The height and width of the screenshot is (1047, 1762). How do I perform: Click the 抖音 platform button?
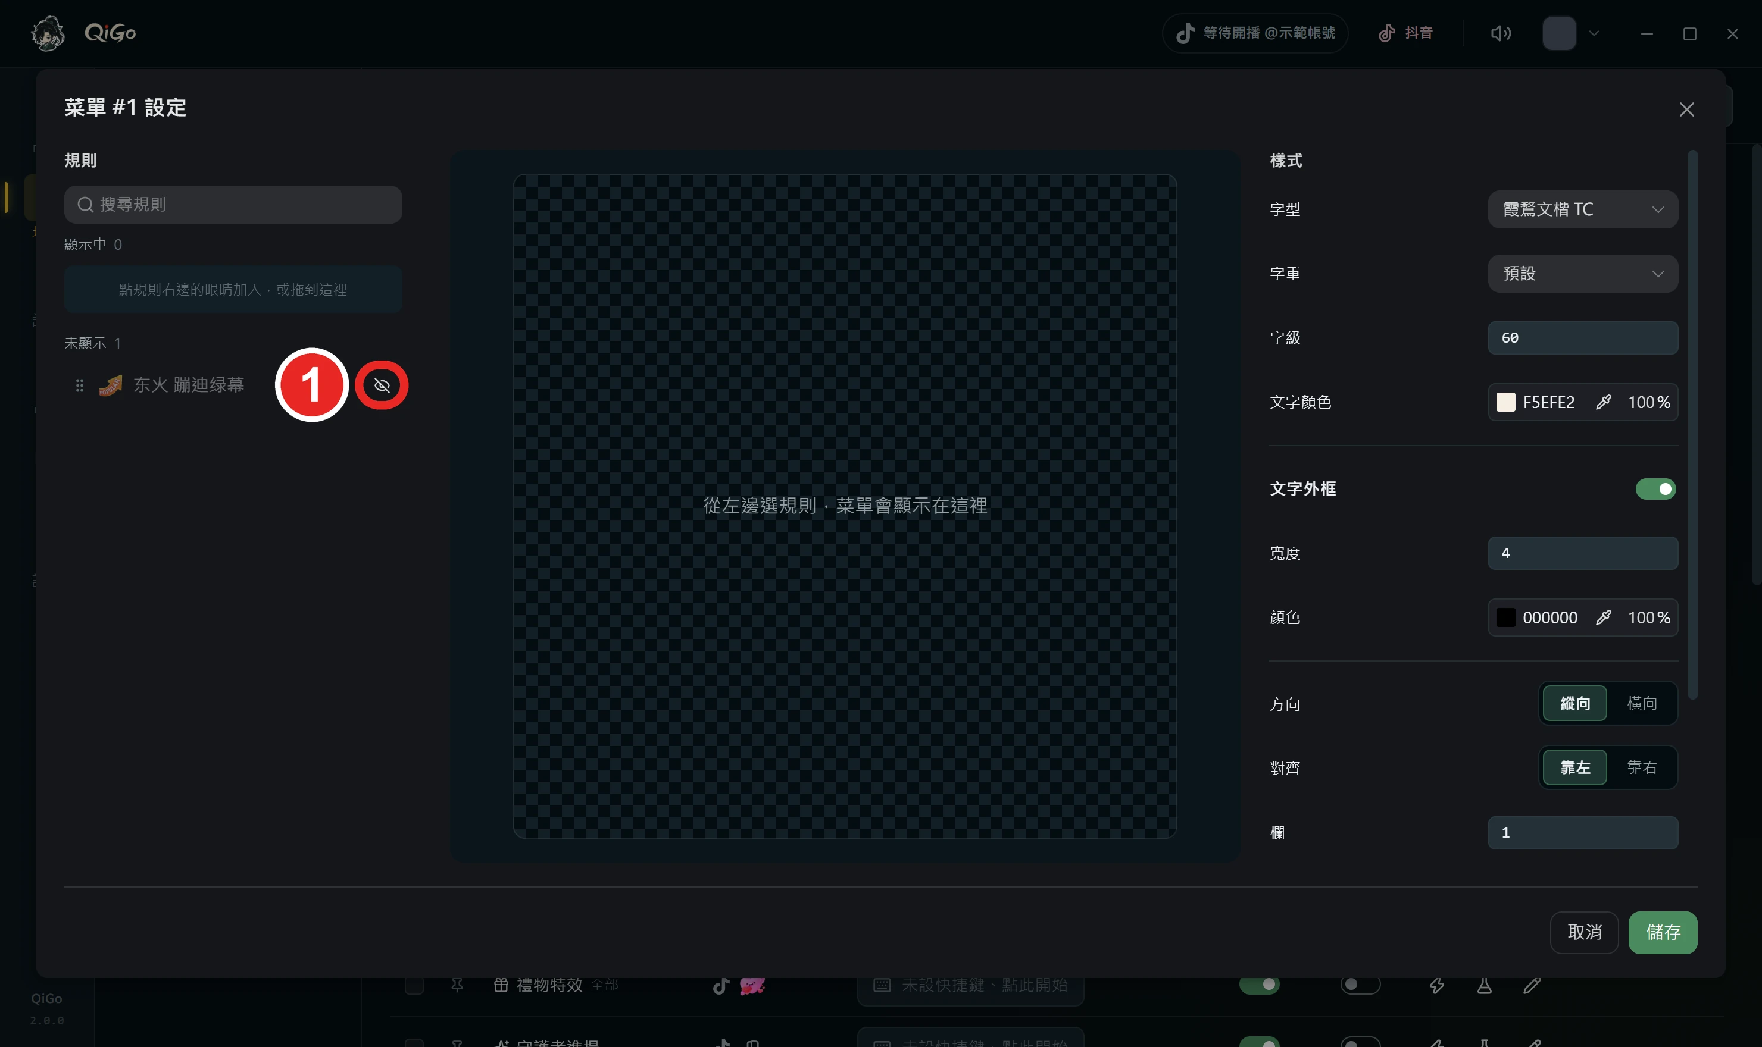coord(1405,33)
